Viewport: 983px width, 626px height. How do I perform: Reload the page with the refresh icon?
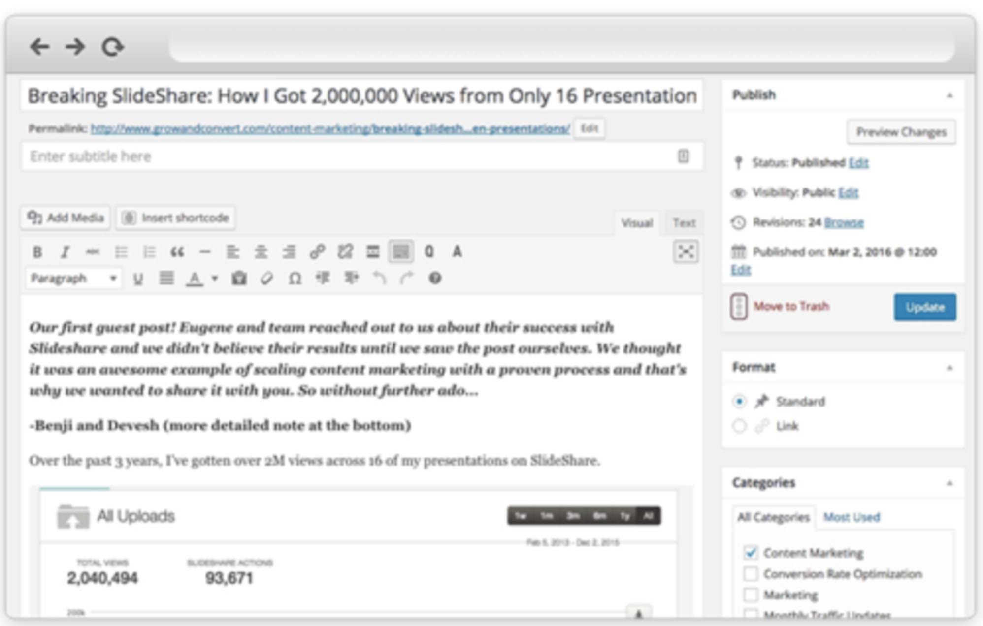(113, 47)
